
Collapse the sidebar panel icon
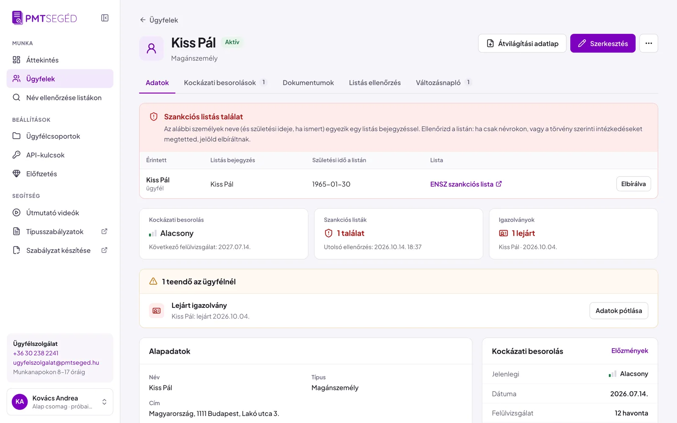(x=105, y=18)
